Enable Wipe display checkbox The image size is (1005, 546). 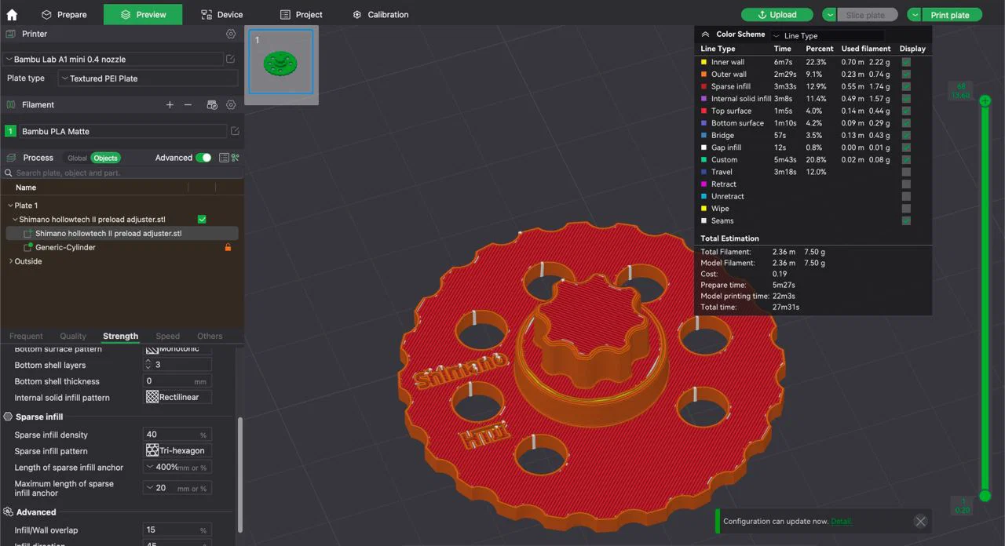[x=906, y=209]
